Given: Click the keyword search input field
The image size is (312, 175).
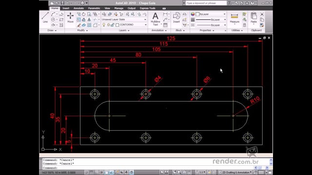Looking at the screenshot, I should (x=206, y=3).
